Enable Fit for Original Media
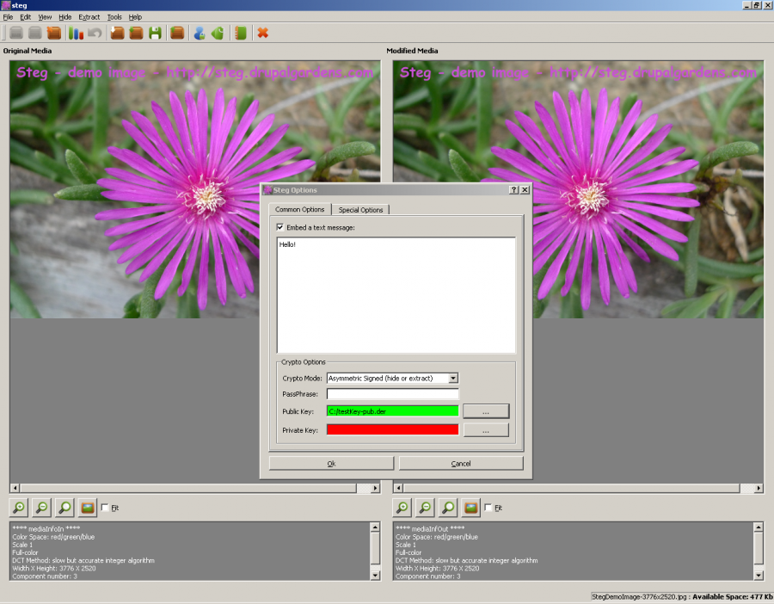The width and height of the screenshot is (774, 604). point(105,508)
